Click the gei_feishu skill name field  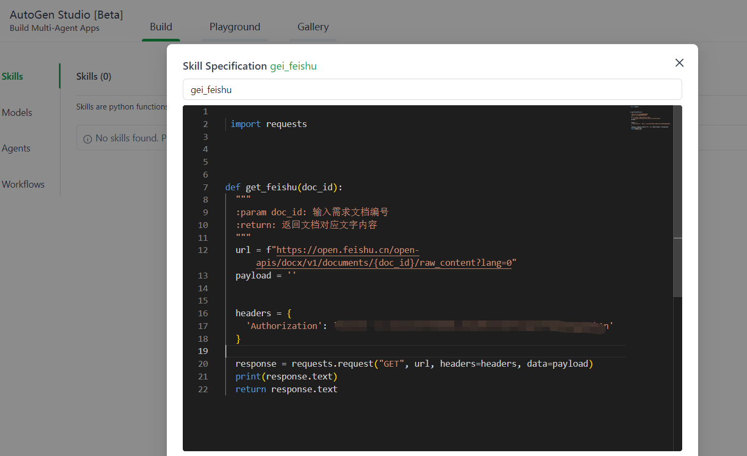432,89
